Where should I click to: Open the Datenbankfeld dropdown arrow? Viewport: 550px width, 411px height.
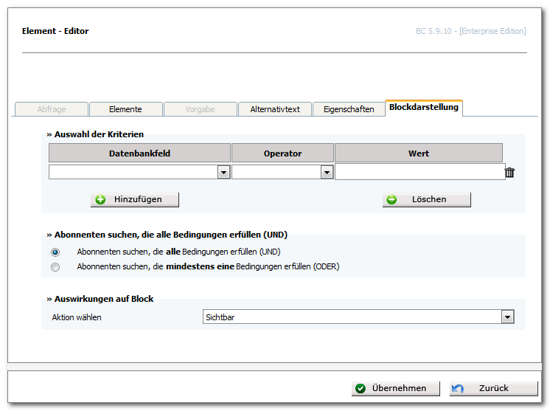tap(223, 173)
